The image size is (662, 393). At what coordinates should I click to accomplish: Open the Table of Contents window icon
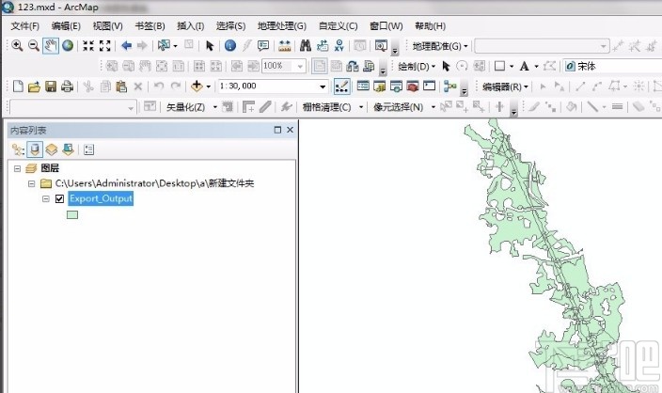363,86
